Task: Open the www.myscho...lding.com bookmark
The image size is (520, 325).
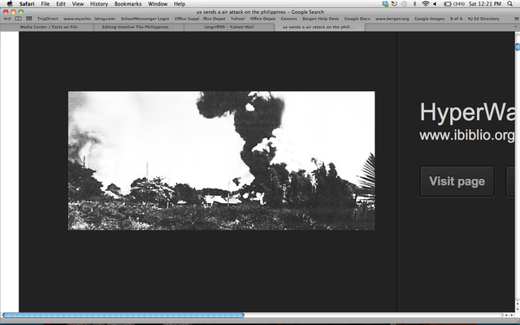Action: click(x=89, y=19)
